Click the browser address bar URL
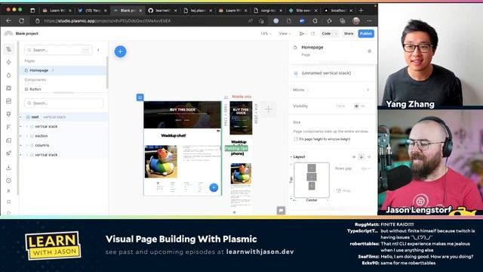 tap(107, 21)
